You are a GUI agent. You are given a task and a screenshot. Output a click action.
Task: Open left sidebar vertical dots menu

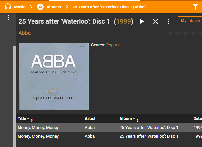9,18
